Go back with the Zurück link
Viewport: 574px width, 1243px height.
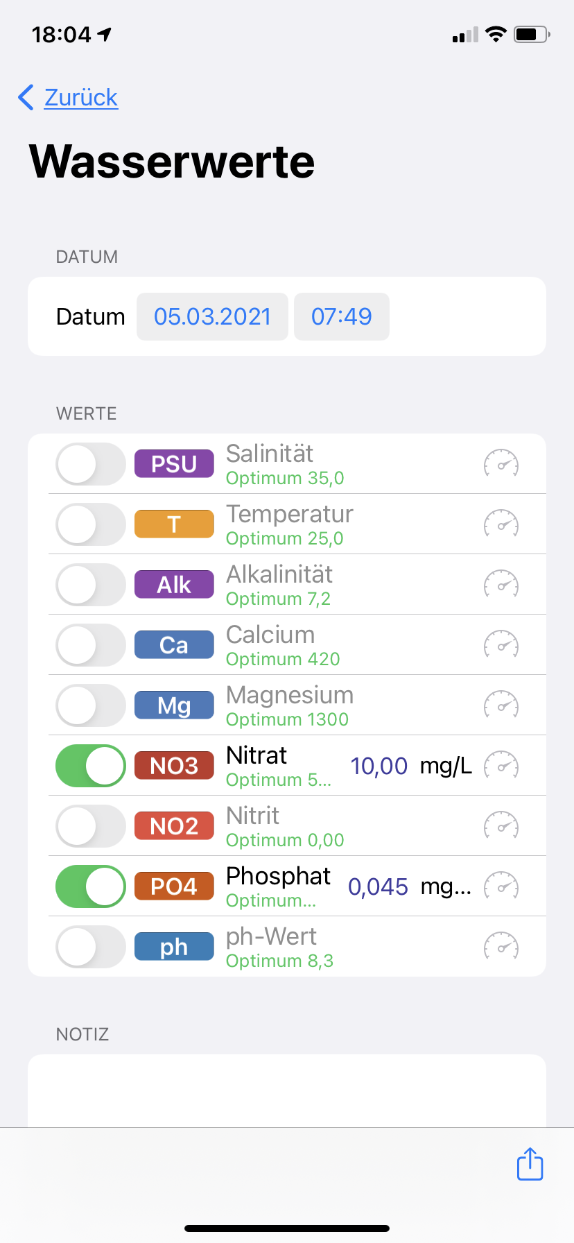point(68,98)
